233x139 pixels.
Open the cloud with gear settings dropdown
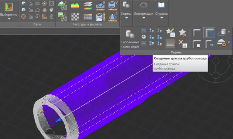229,43
